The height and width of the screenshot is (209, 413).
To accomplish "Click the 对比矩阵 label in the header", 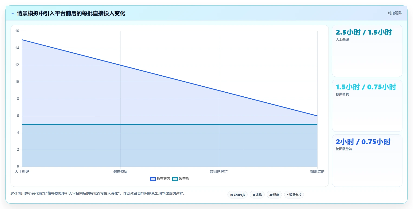I will (x=395, y=13).
